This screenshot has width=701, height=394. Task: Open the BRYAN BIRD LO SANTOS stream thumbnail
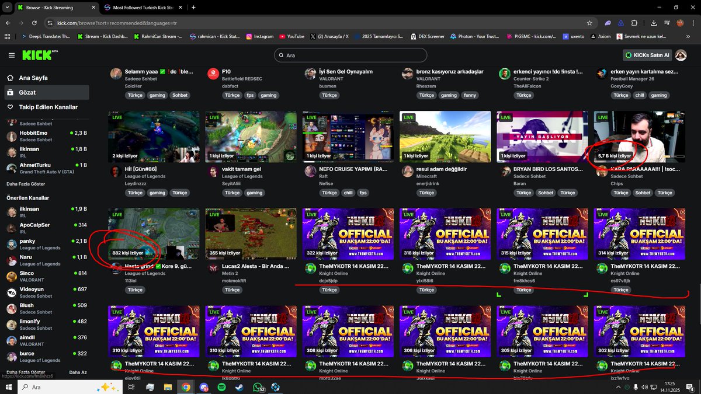pyautogui.click(x=542, y=137)
